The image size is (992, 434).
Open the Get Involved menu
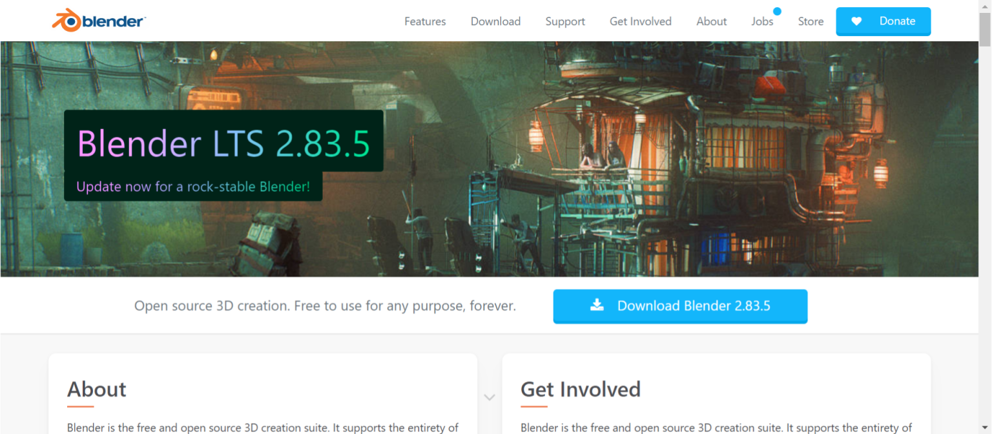[x=639, y=21]
